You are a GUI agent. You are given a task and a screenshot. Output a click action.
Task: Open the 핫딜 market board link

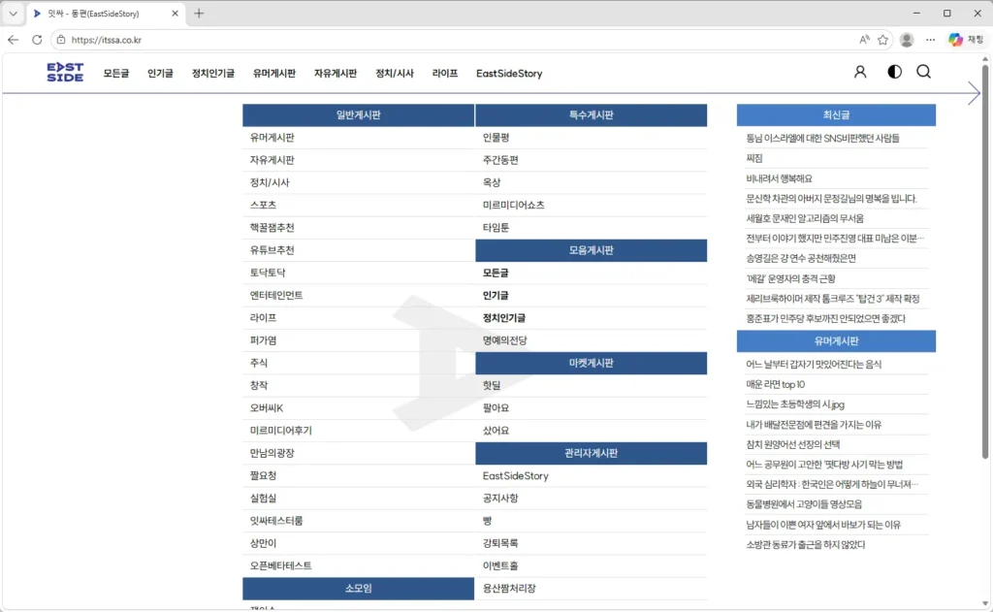(x=492, y=385)
